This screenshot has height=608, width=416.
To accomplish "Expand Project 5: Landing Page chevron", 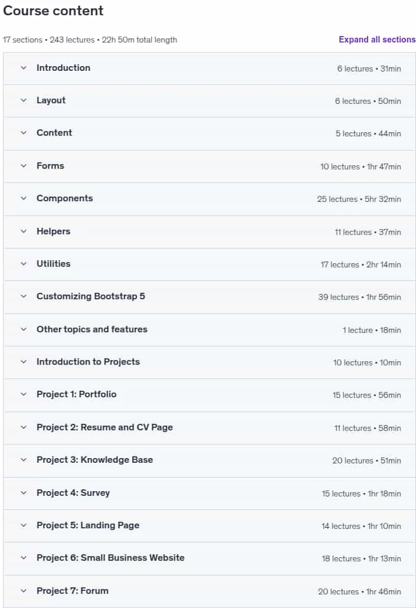I will pos(24,525).
